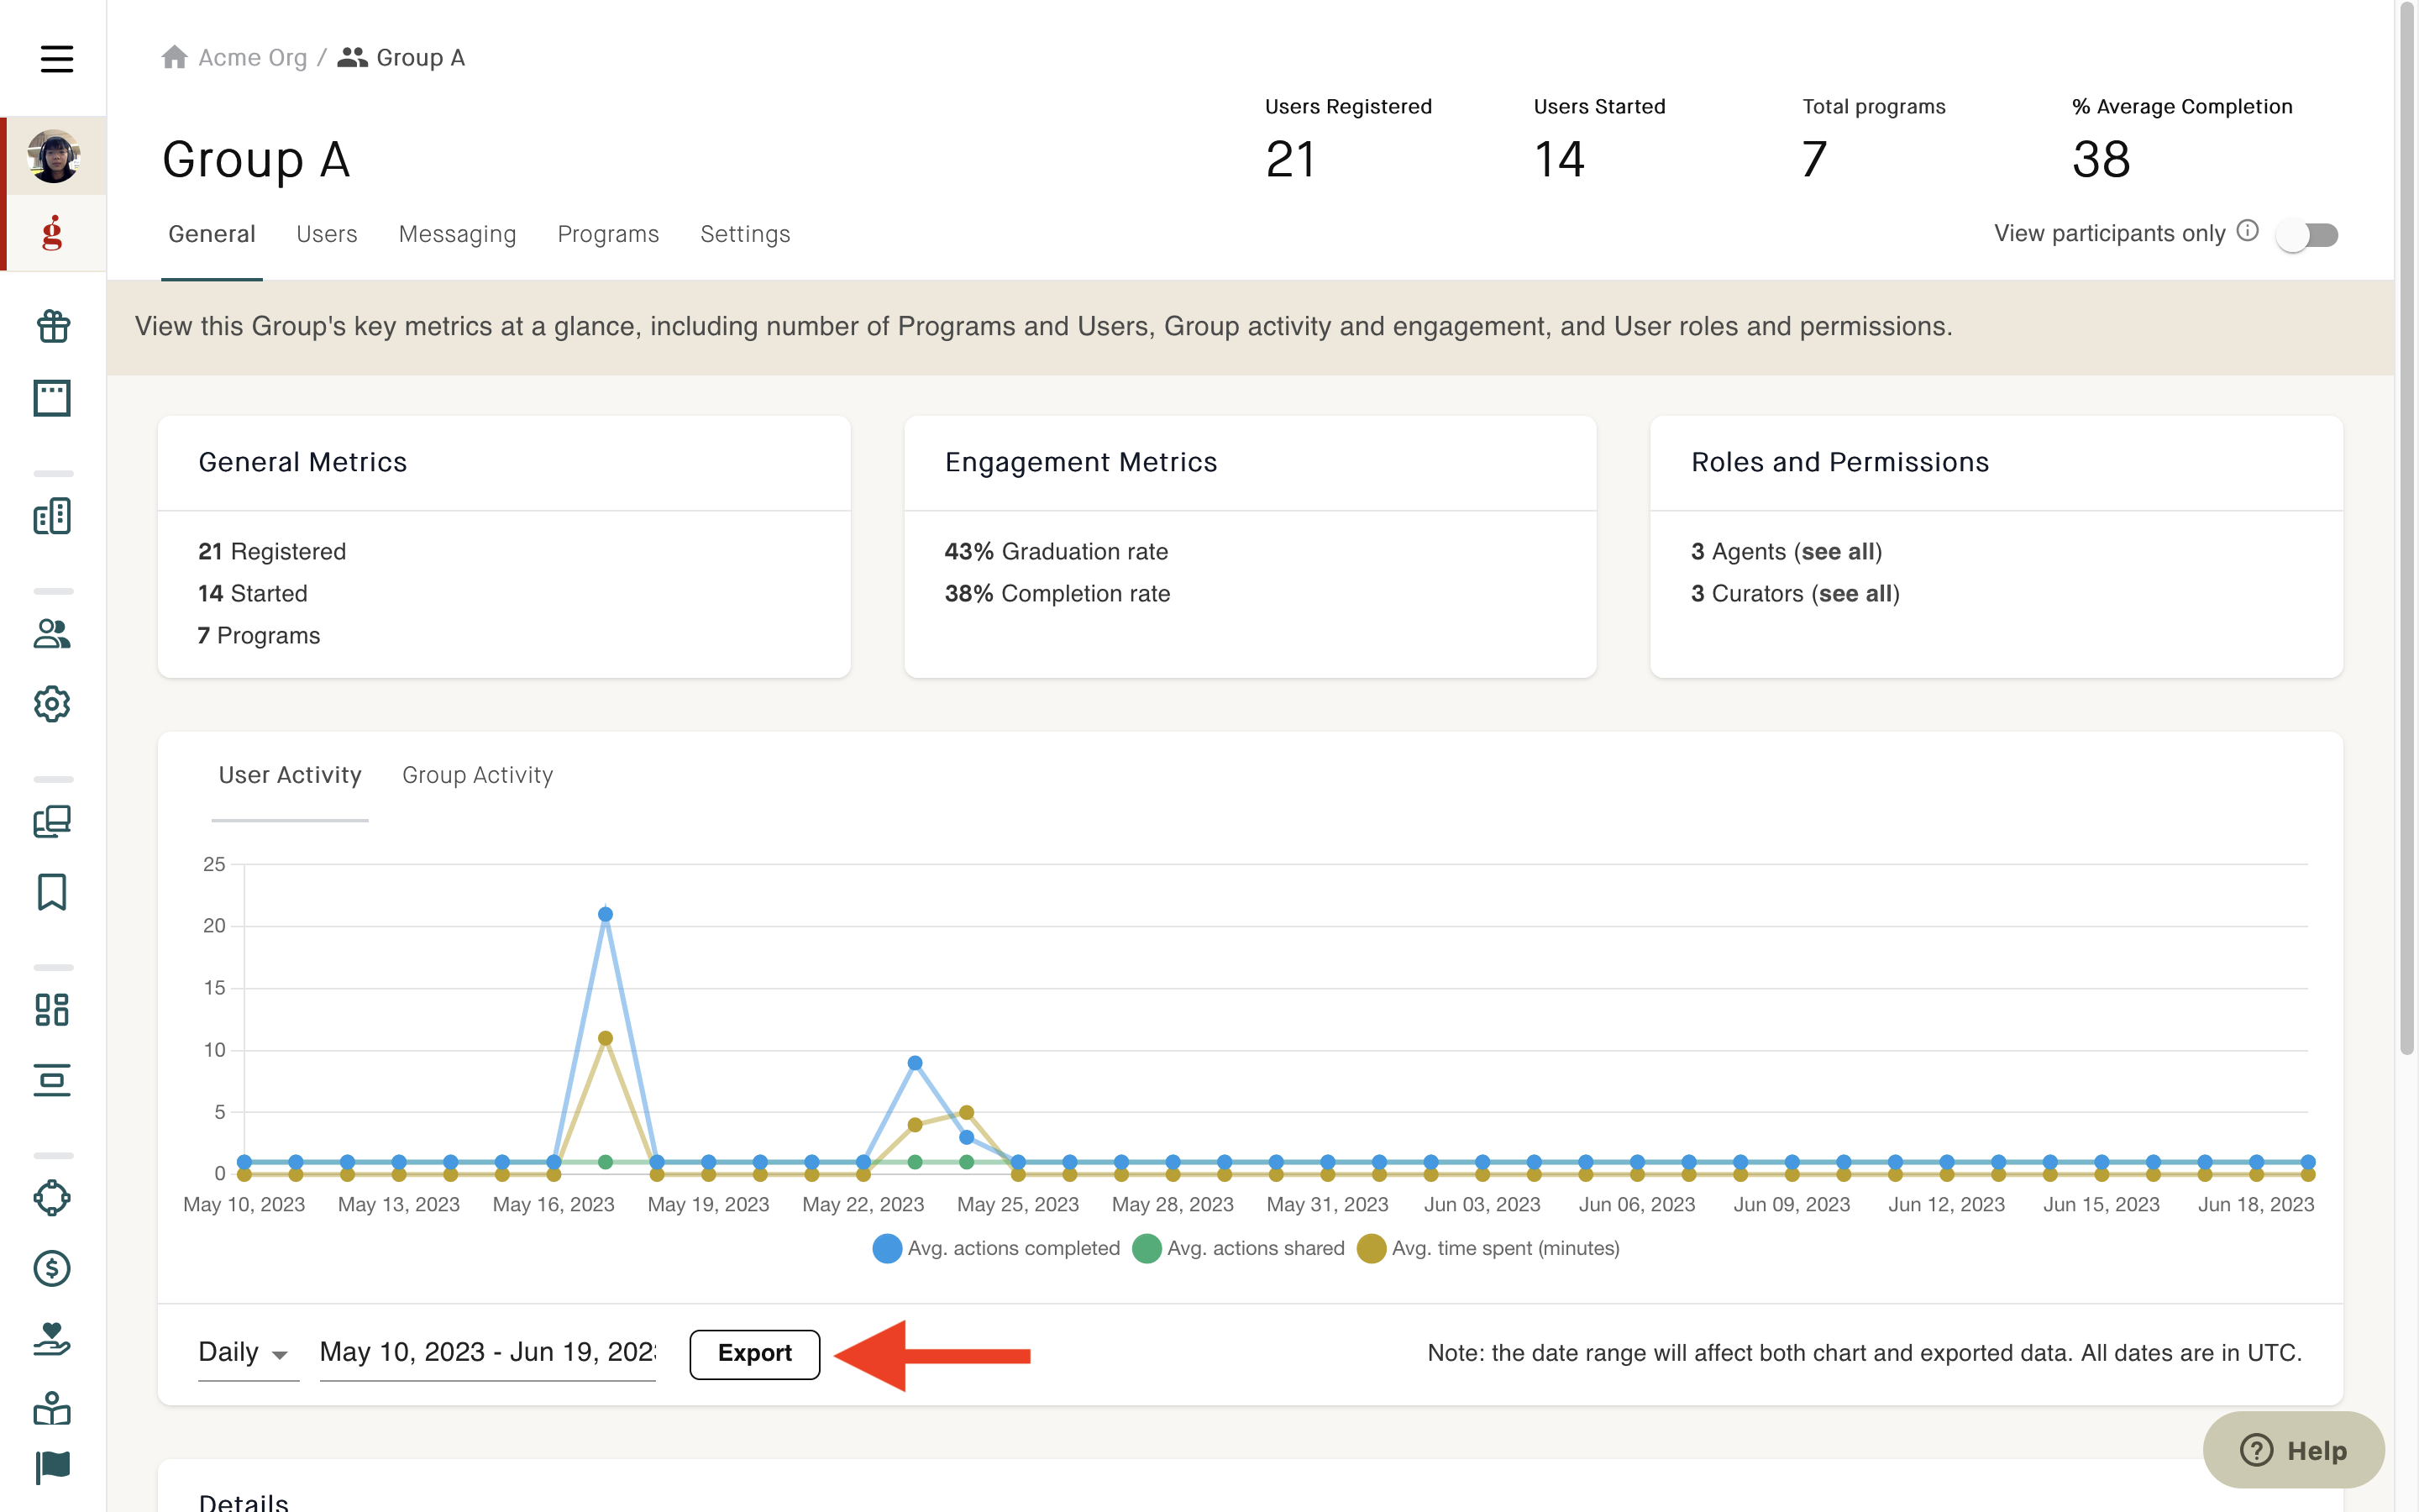The image size is (2419, 1512).
Task: Open the gear settings sidebar icon
Action: pos(52,704)
